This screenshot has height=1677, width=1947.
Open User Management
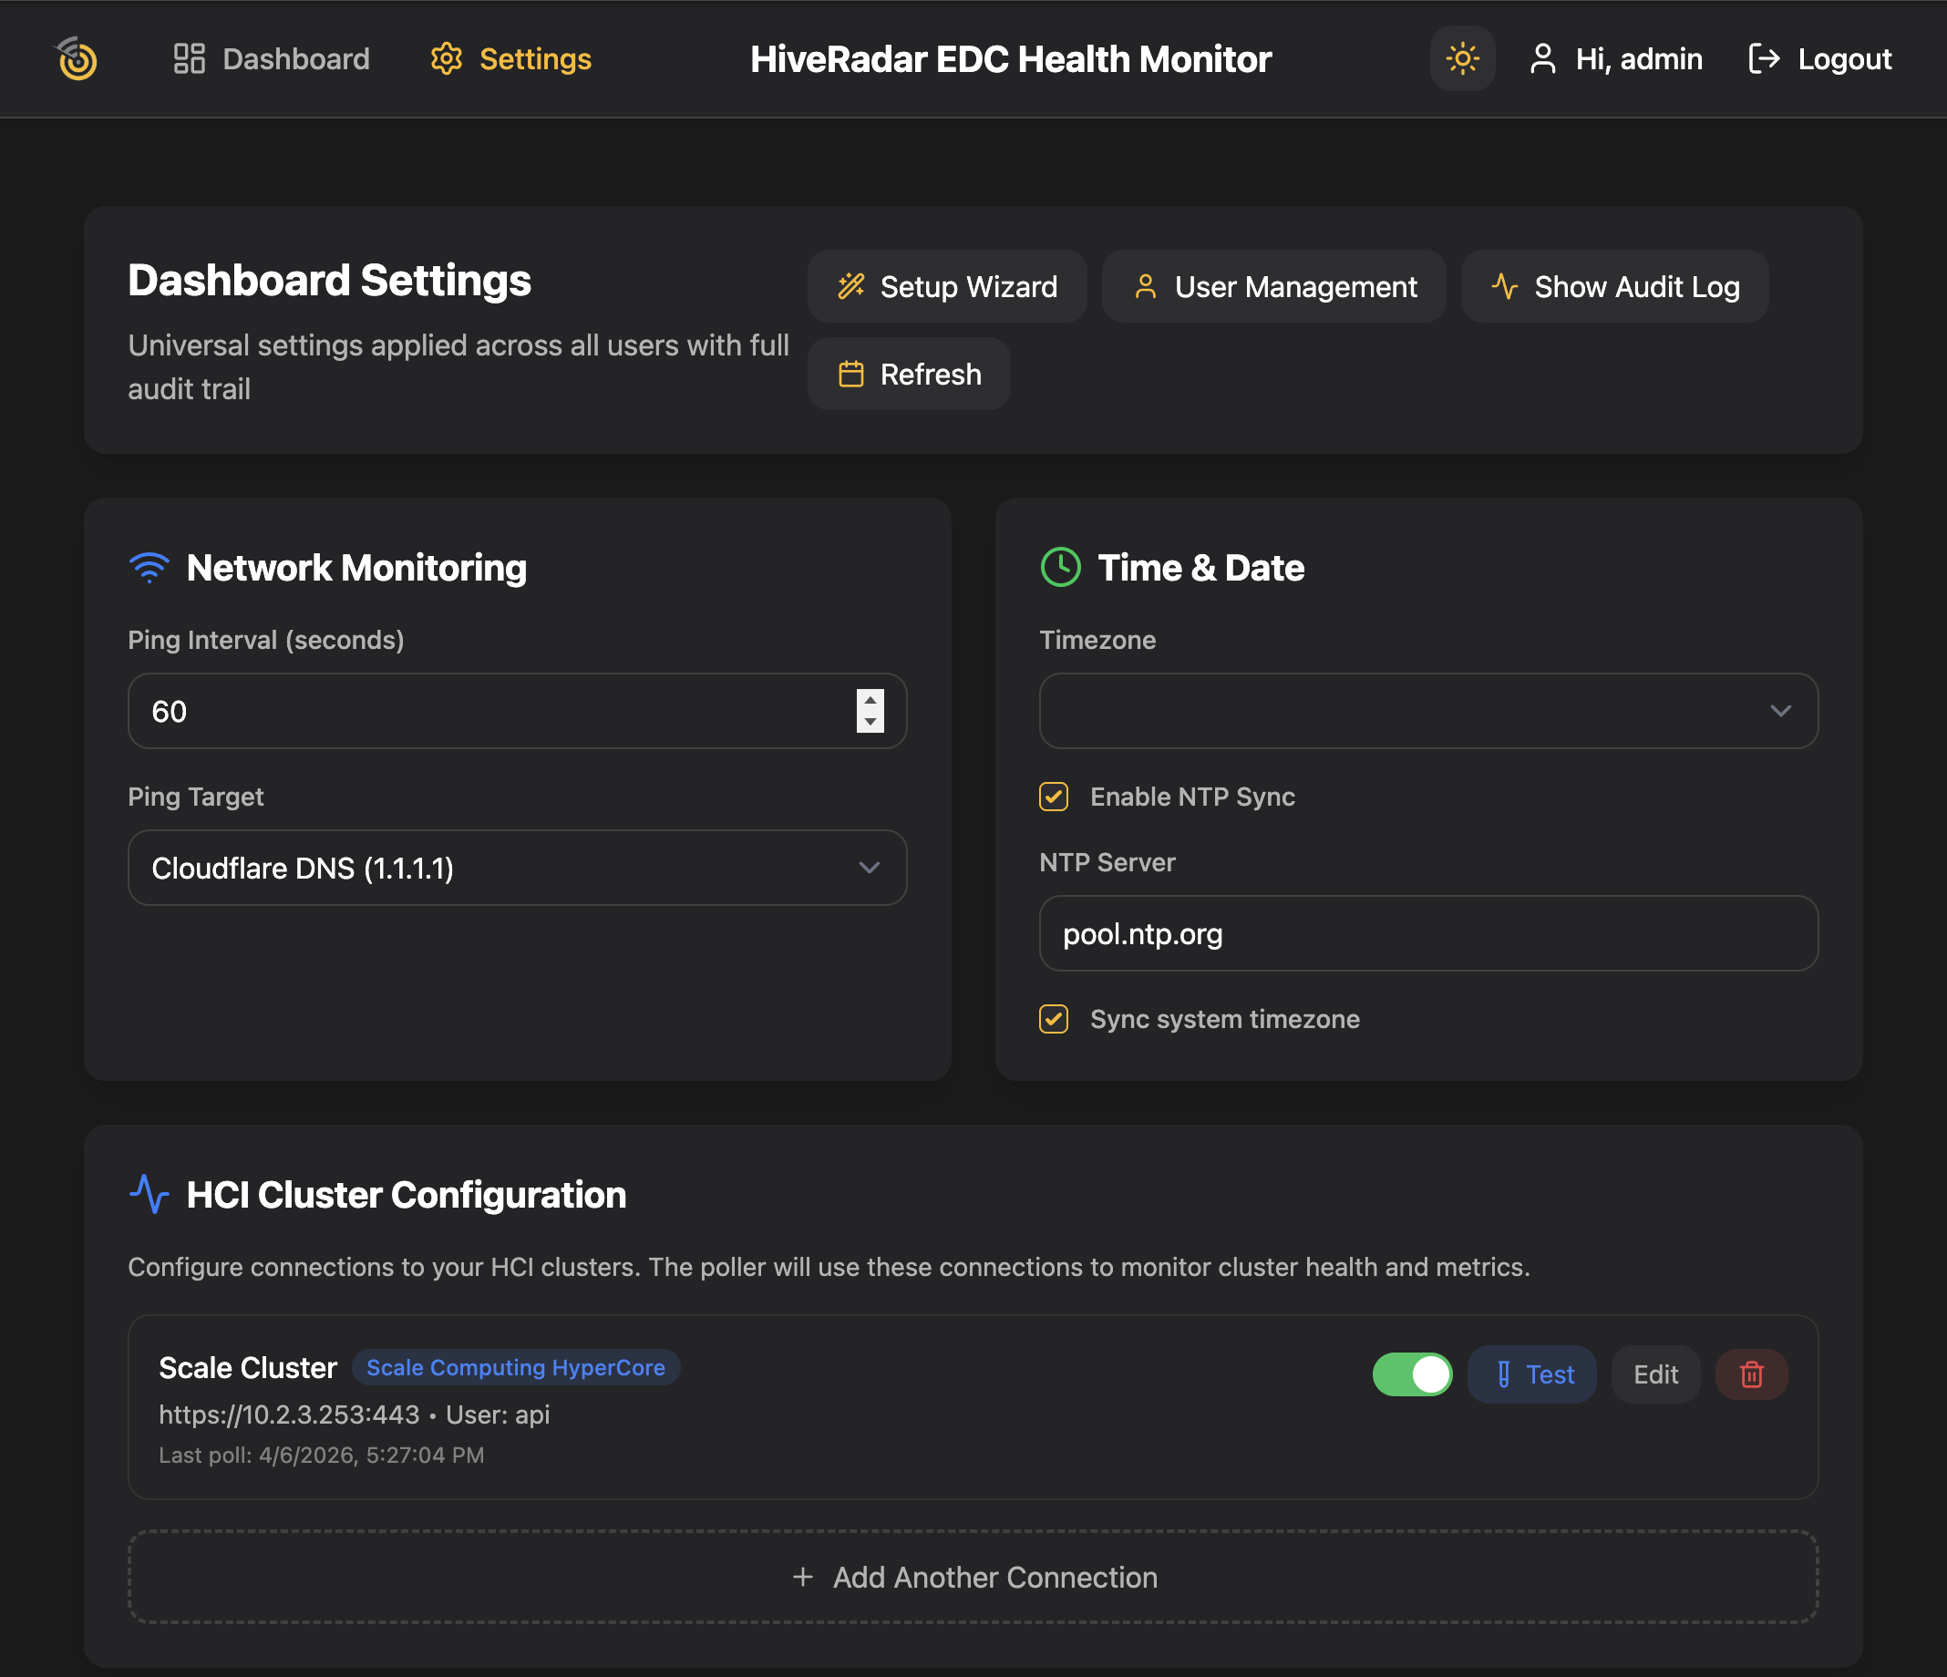(1273, 286)
